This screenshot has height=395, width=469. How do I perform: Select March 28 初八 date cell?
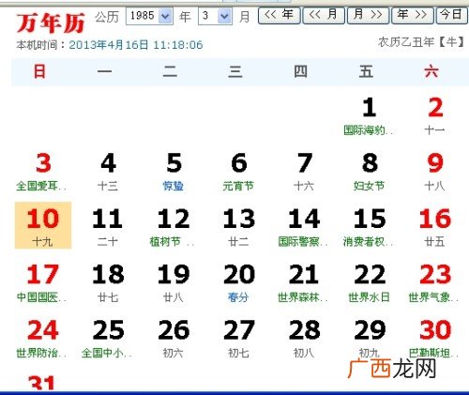coord(304,337)
